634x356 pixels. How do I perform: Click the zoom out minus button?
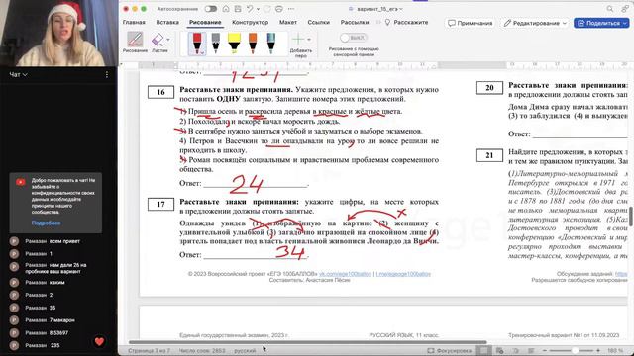pos(544,351)
